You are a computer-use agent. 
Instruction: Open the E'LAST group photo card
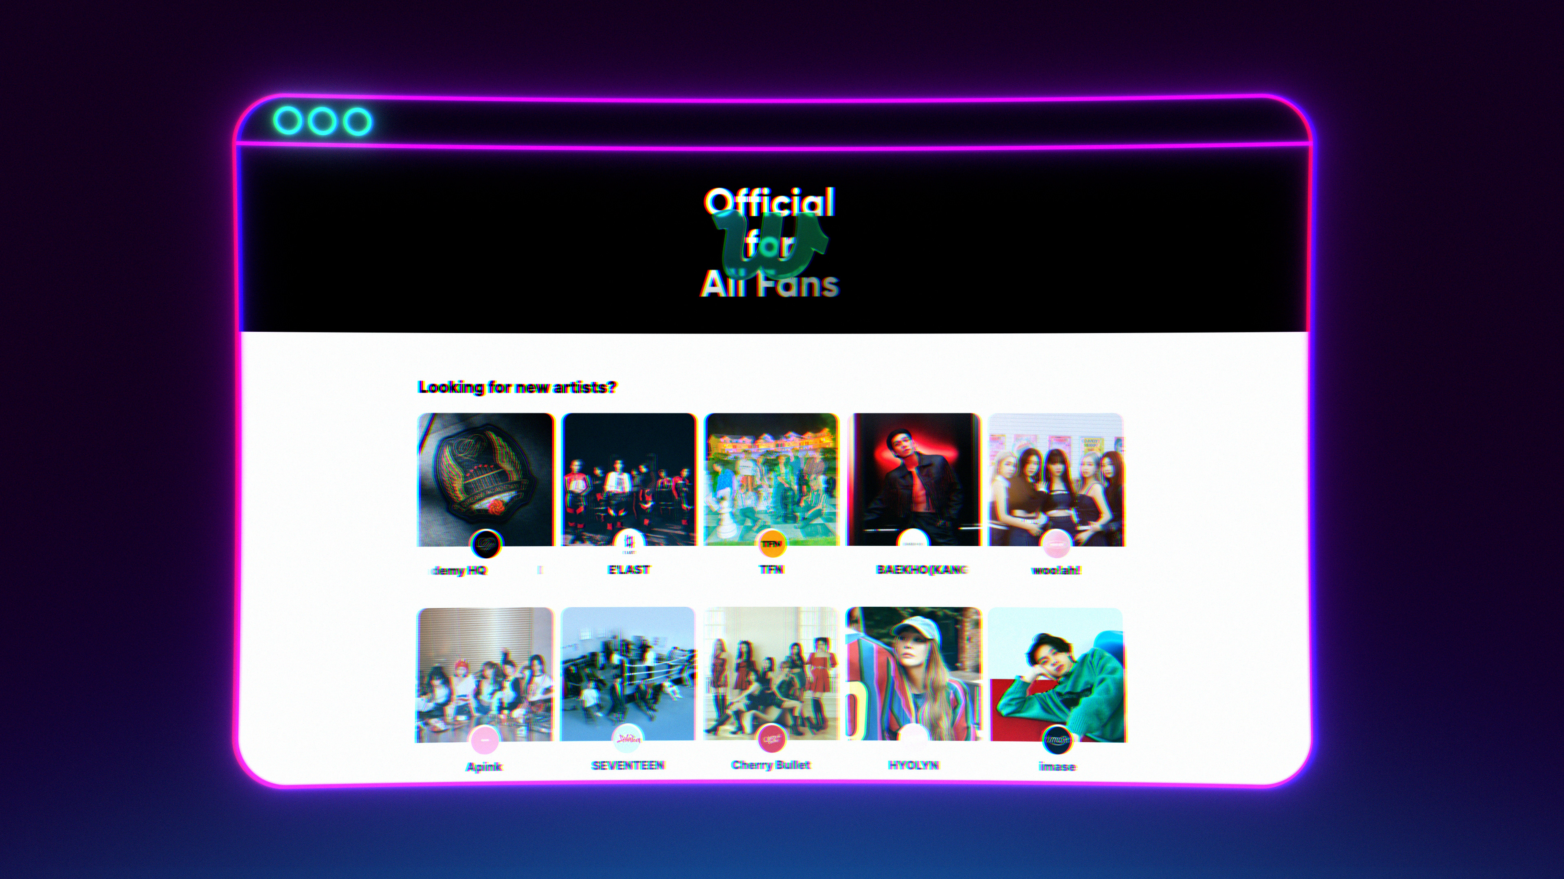(628, 479)
